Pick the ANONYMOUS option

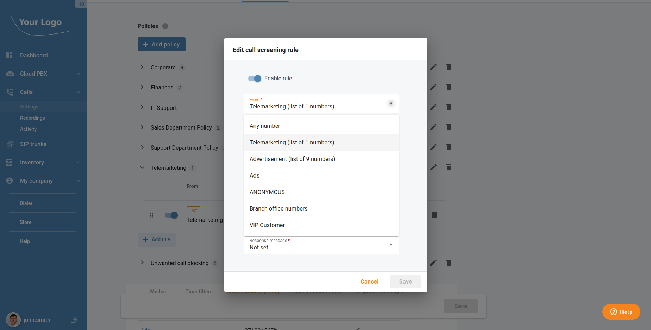click(267, 192)
